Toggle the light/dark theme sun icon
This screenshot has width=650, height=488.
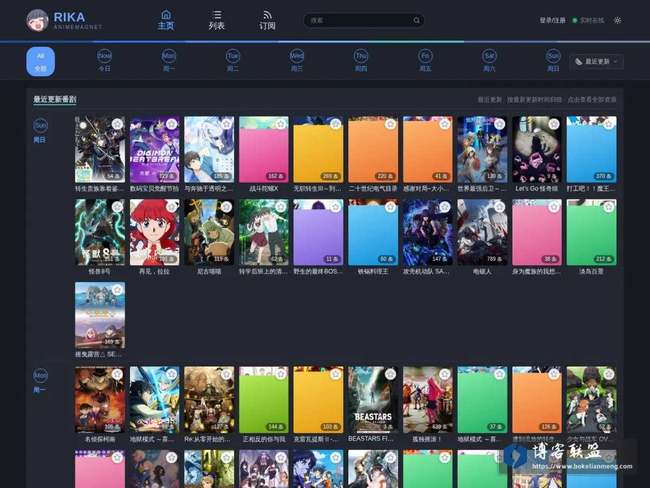coord(617,20)
